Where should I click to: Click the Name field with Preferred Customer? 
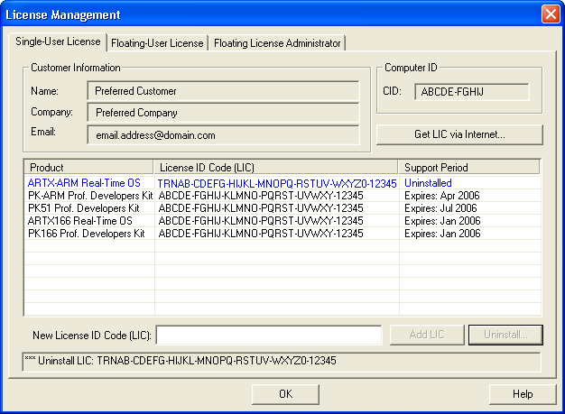224,91
